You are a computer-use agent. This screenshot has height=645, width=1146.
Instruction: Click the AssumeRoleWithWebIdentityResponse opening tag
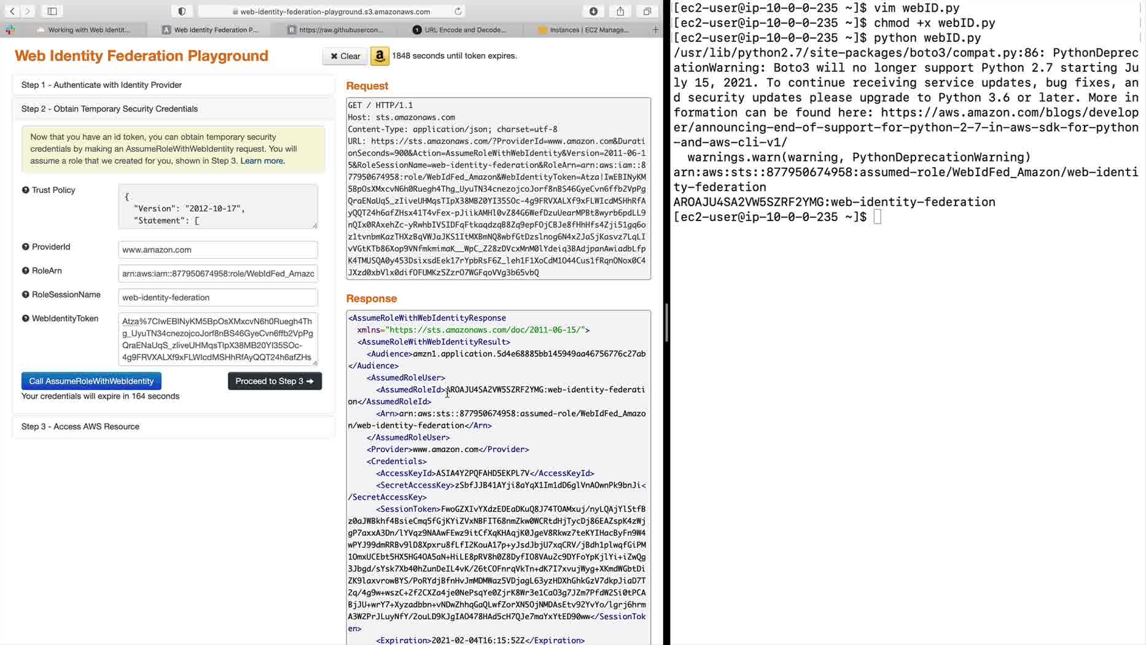pos(427,318)
